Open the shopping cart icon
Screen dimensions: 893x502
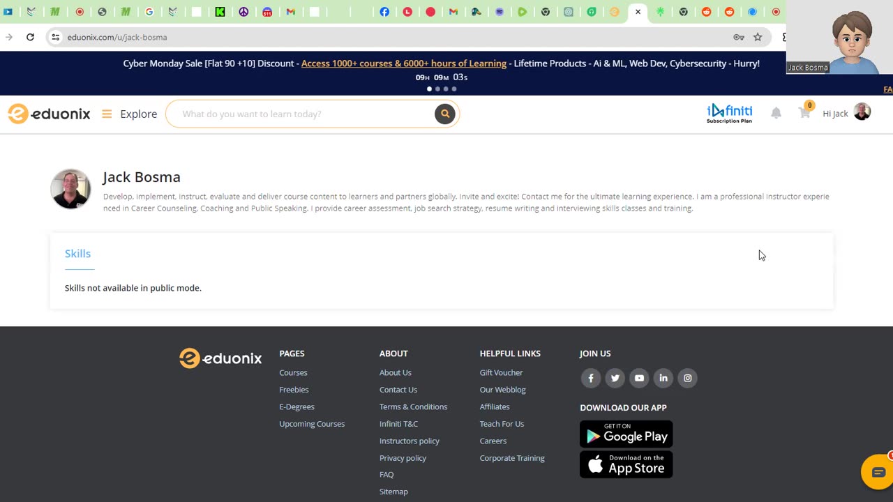tap(805, 112)
